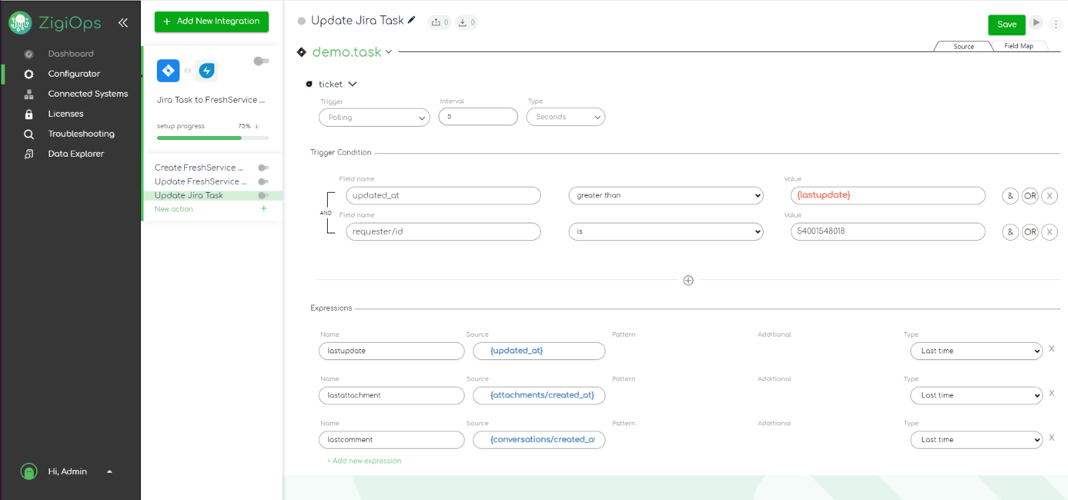Click Add new expression link
This screenshot has width=1068, height=500.
364,461
